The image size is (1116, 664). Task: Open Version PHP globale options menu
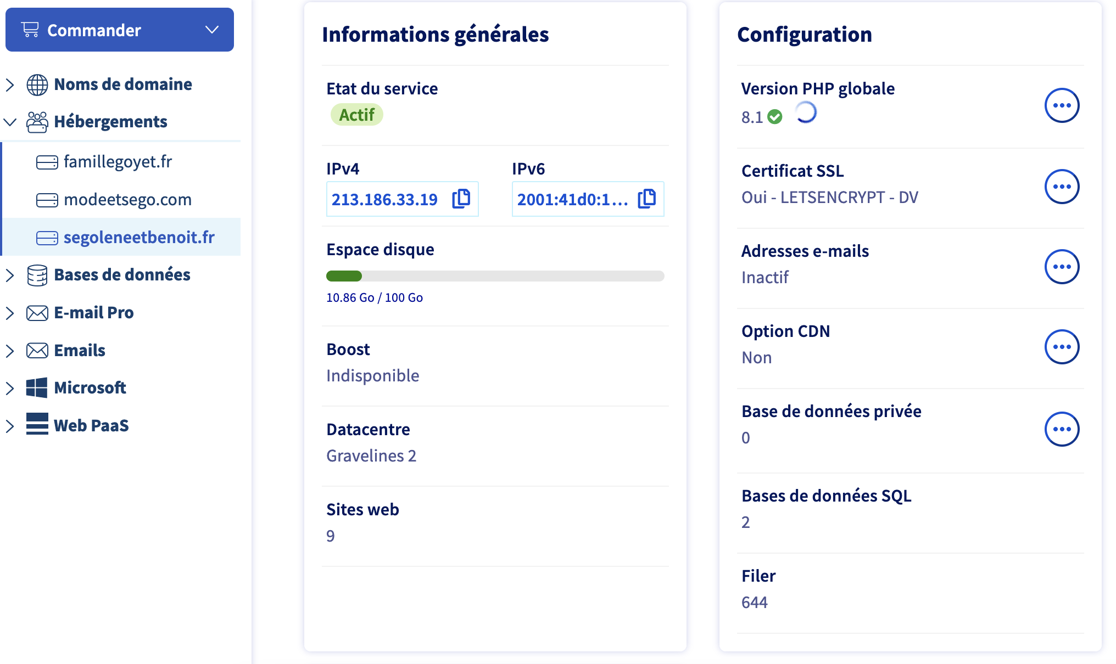(1061, 105)
